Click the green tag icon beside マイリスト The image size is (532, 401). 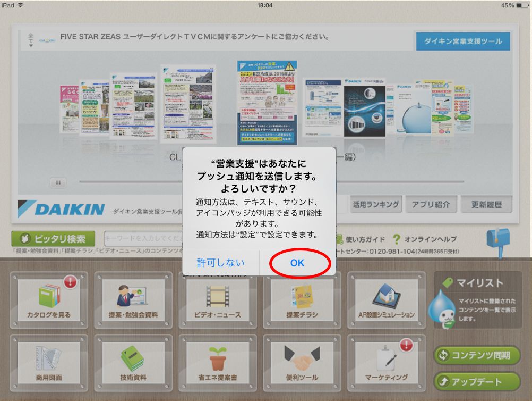(x=448, y=283)
